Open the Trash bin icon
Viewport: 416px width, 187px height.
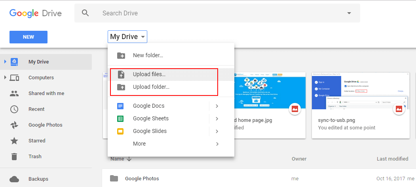[x=14, y=157]
